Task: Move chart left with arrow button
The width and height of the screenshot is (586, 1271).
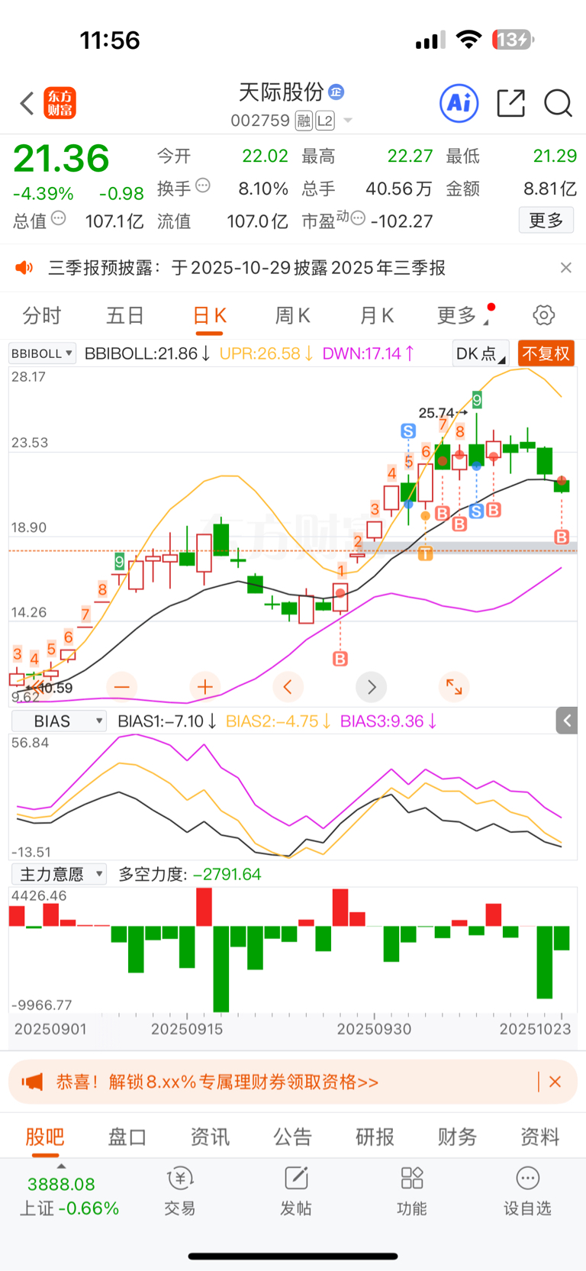Action: [288, 687]
